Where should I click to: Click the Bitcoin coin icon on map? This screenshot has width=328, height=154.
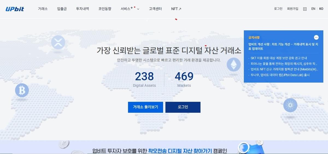tap(22, 90)
